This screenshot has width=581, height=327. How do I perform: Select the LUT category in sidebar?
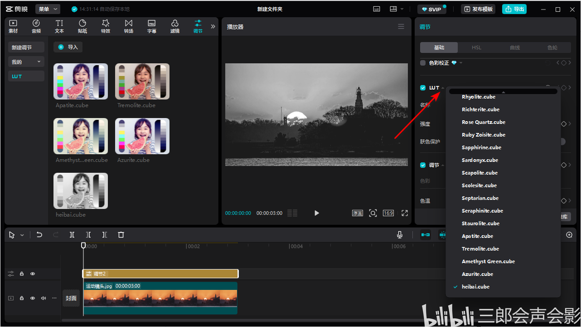click(26, 76)
